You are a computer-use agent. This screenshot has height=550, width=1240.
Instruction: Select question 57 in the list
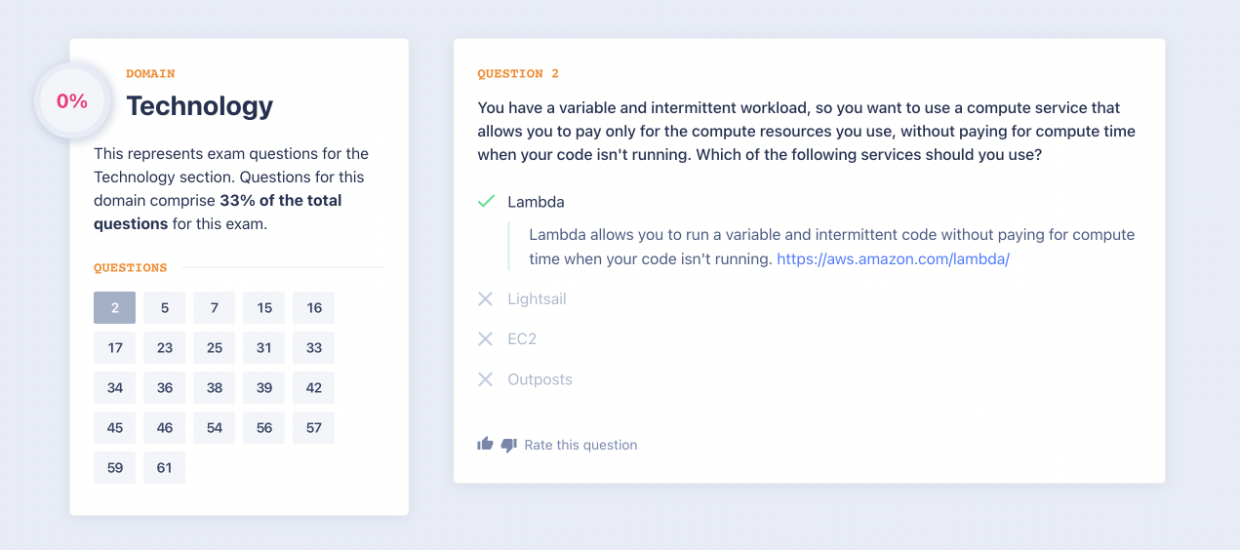pyautogui.click(x=313, y=428)
